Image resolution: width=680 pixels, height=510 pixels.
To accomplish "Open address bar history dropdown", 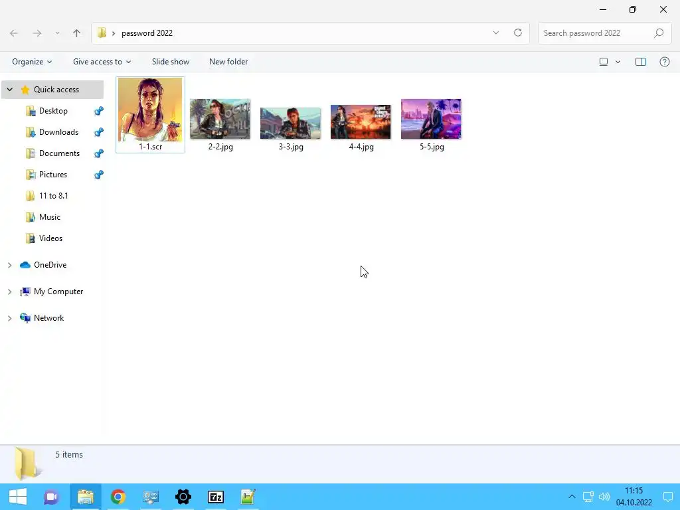I will [496, 33].
